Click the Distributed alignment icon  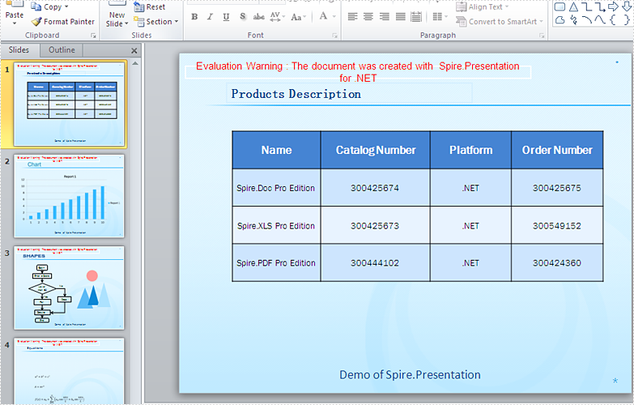pos(416,16)
